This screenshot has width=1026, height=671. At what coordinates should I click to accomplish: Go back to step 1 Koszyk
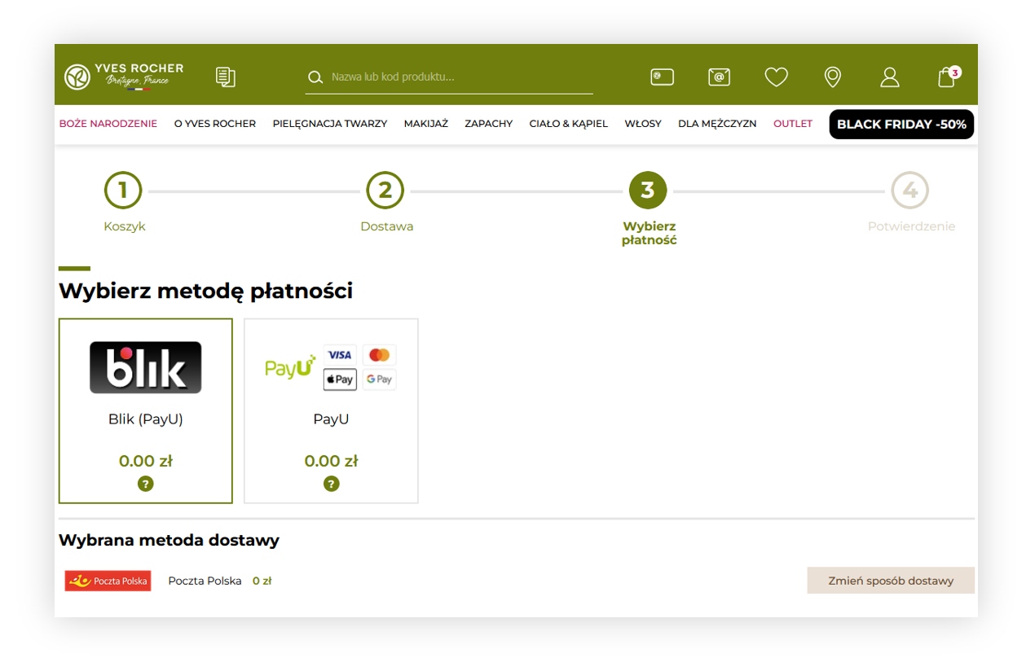(124, 202)
